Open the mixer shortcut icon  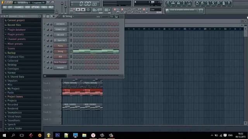click(189, 3)
